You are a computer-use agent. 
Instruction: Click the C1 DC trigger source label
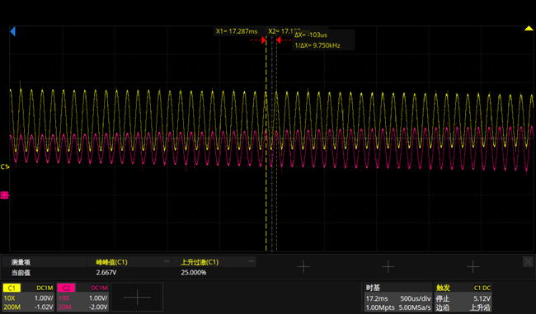click(482, 288)
